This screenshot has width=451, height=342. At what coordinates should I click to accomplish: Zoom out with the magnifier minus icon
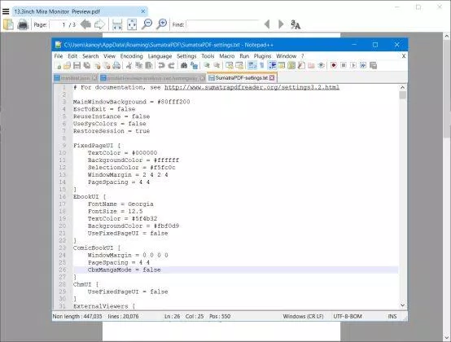147,24
